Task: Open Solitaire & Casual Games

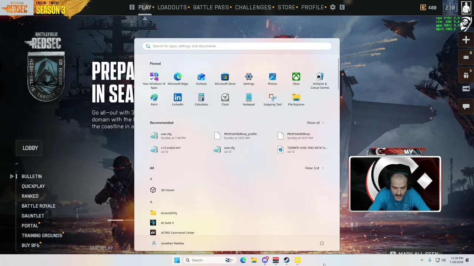Action: (320, 81)
